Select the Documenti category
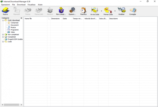Viewport: 158px width, 107px height. [15, 25]
